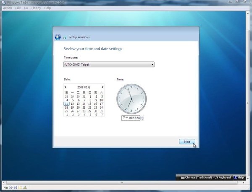This screenshot has height=192, width=252.
Task: Select date 13 in the calendar
Action: (78, 104)
